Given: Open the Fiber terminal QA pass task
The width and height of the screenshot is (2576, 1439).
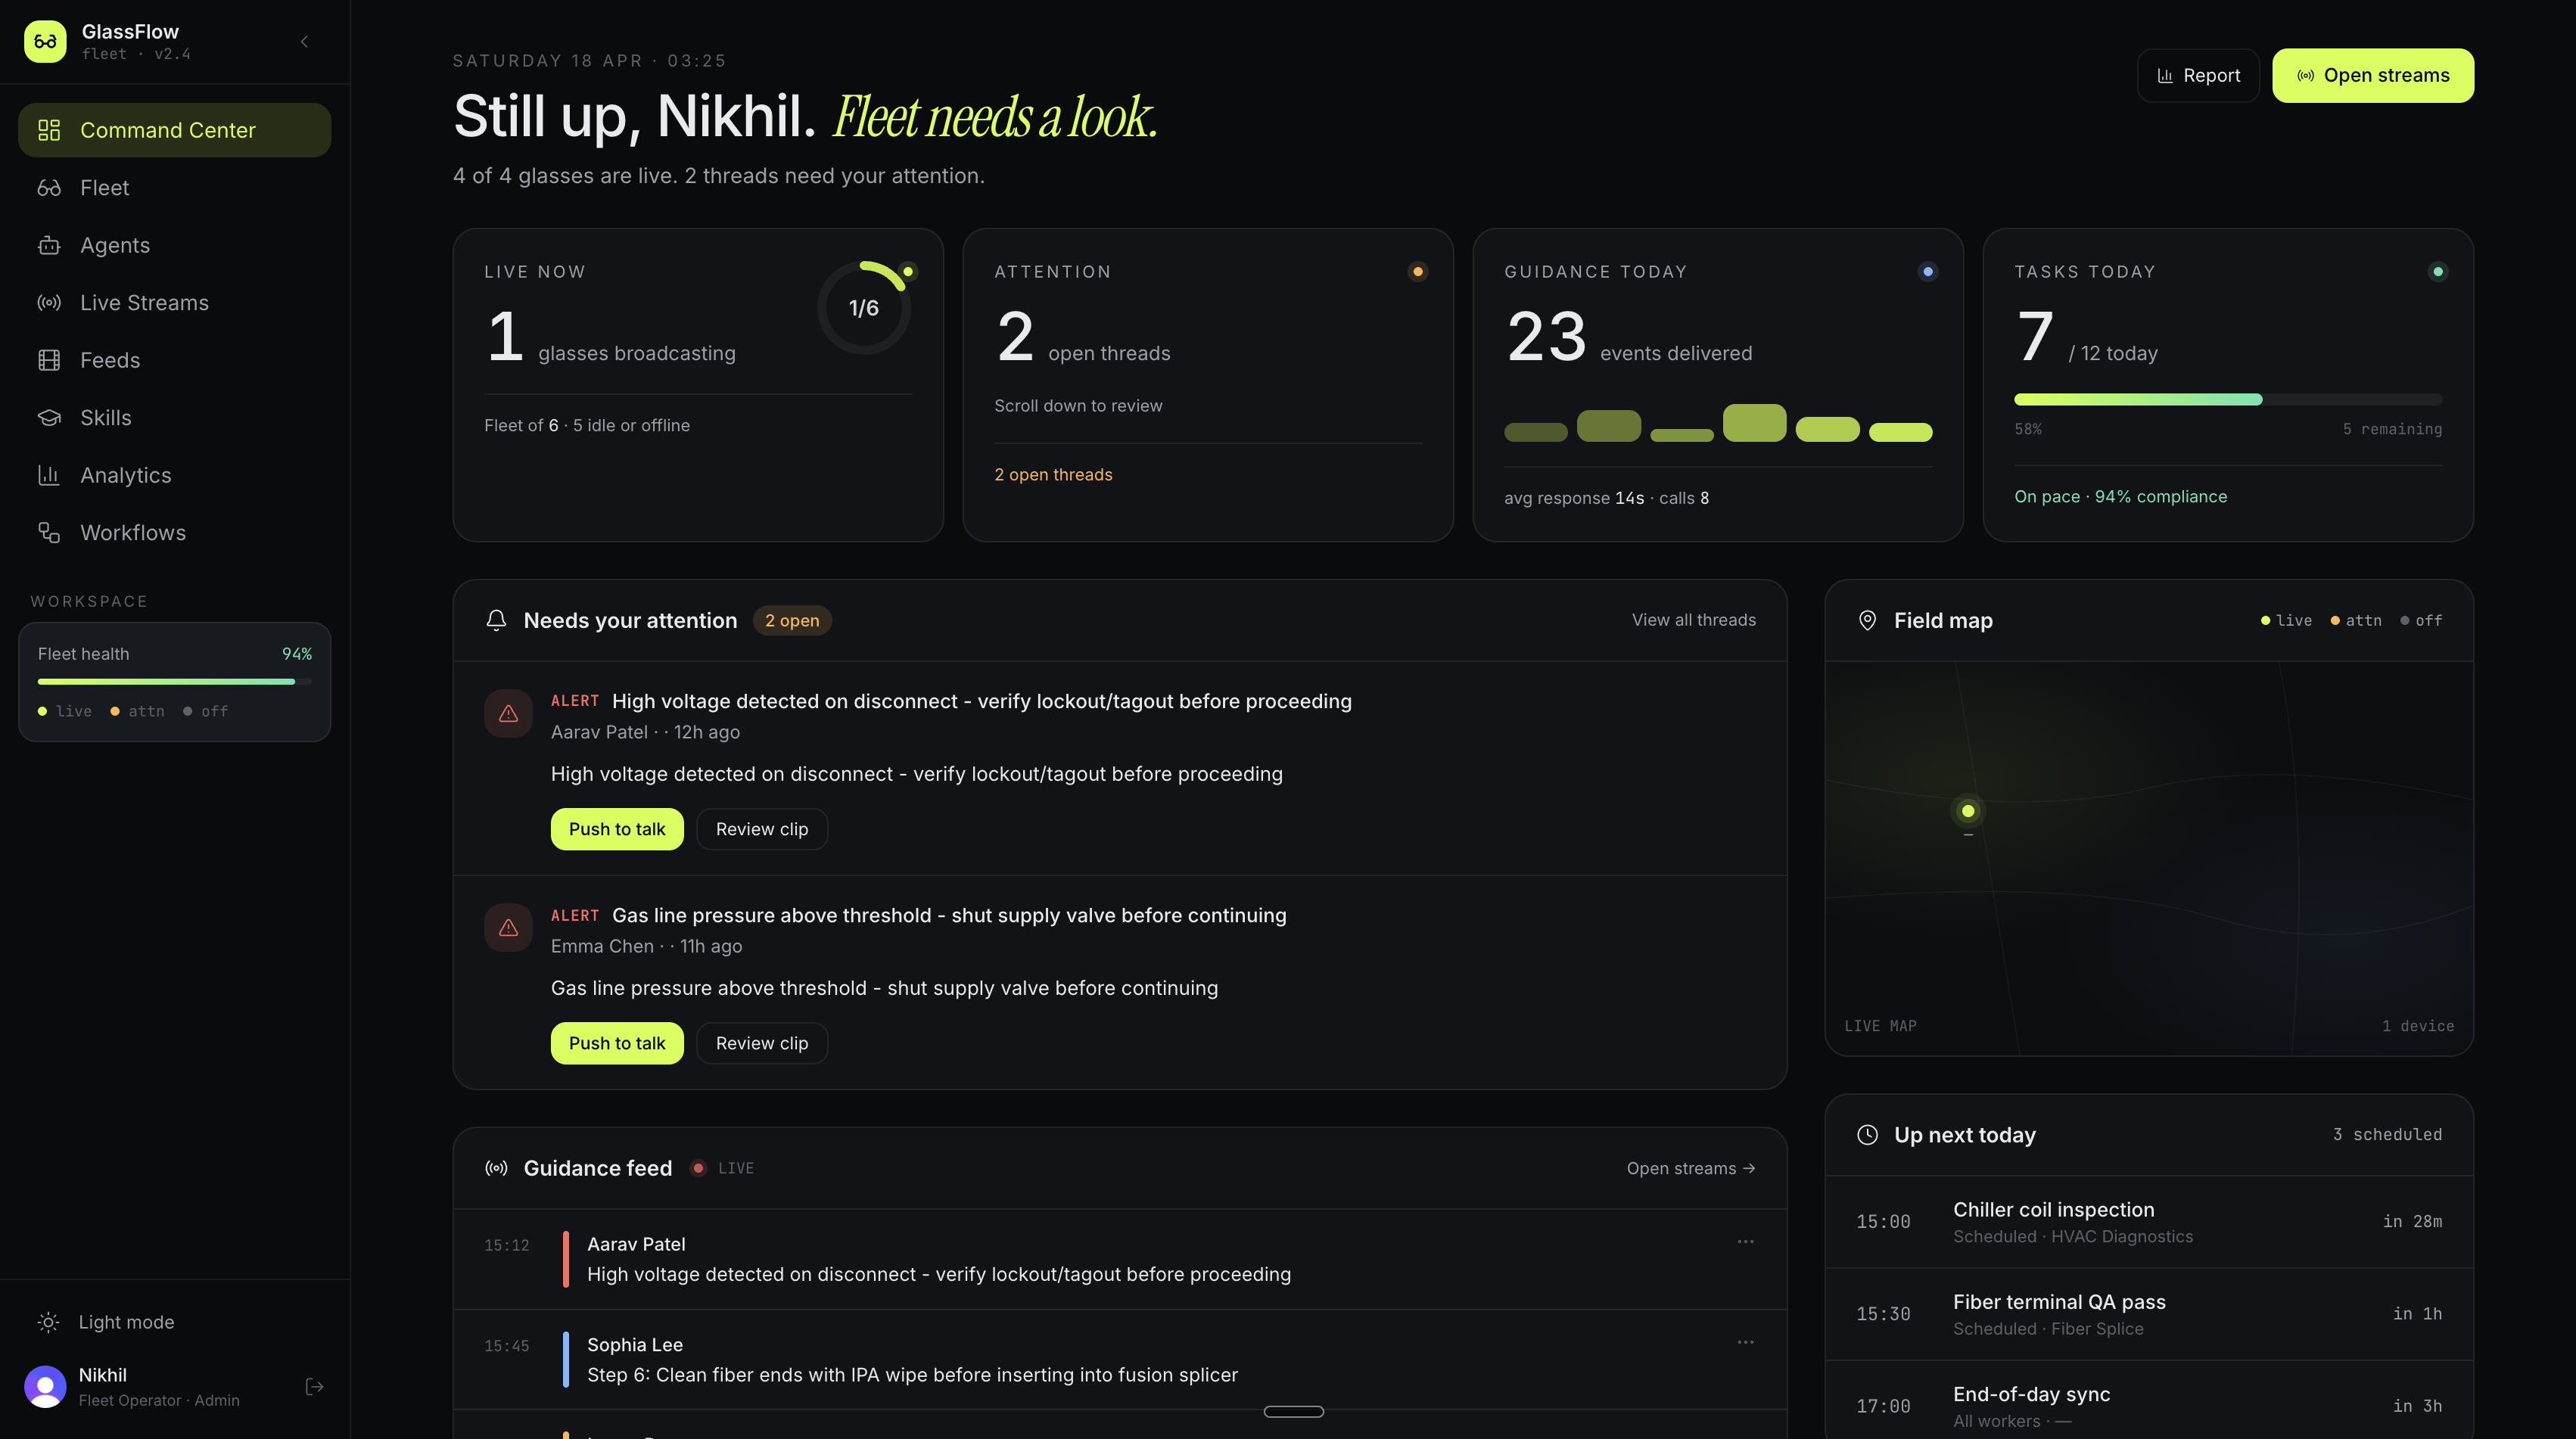Looking at the screenshot, I should pos(2149,1314).
